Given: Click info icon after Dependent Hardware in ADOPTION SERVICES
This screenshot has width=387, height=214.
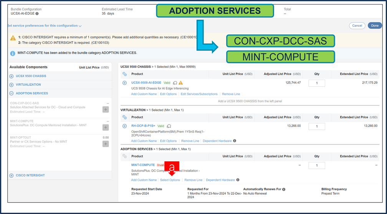Looking at the screenshot, I should [x=238, y=180].
